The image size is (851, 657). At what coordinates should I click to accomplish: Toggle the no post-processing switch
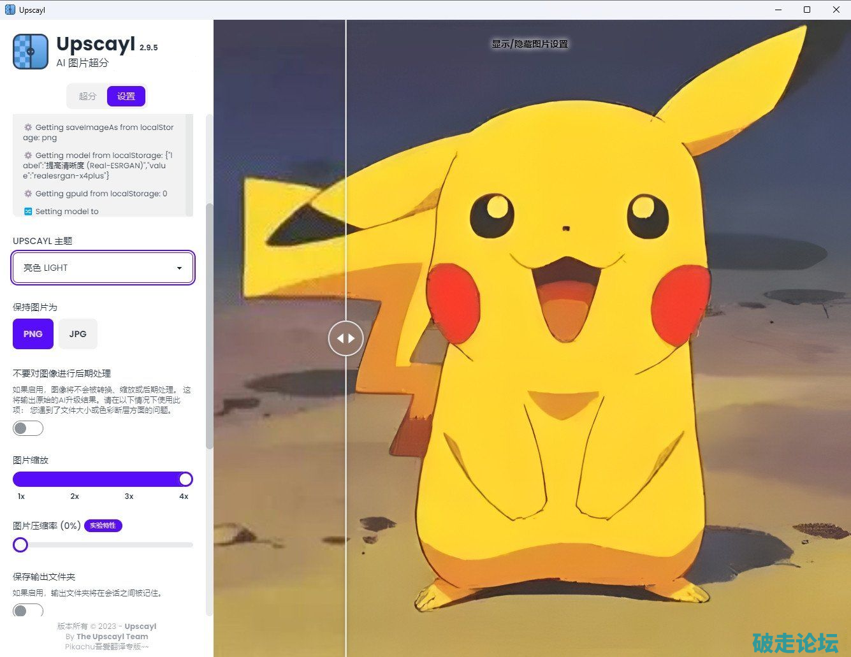click(x=28, y=428)
